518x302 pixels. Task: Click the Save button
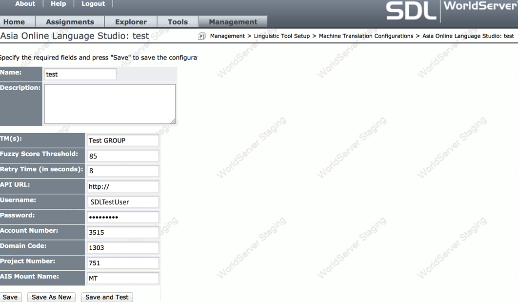coord(10,297)
